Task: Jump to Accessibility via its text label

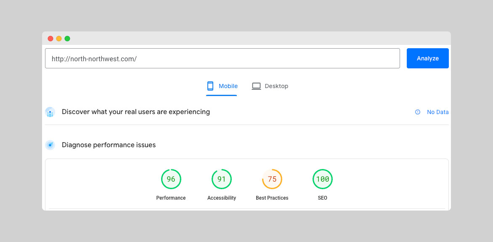Action: (221, 198)
